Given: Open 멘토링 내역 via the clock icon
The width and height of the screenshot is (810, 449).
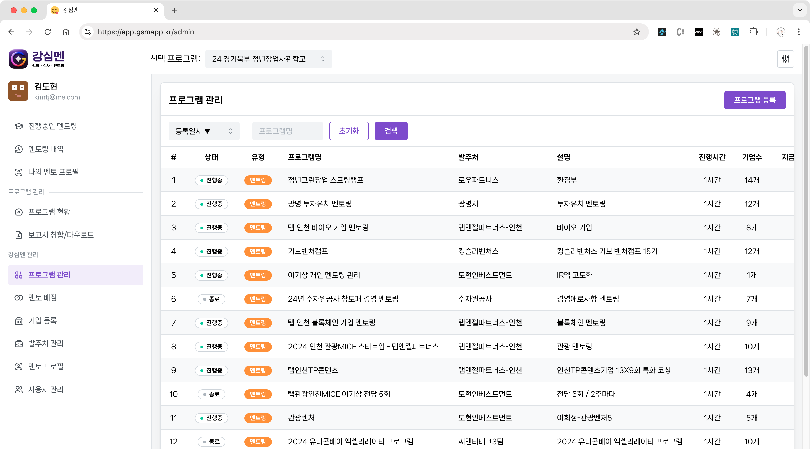Looking at the screenshot, I should click(18, 149).
